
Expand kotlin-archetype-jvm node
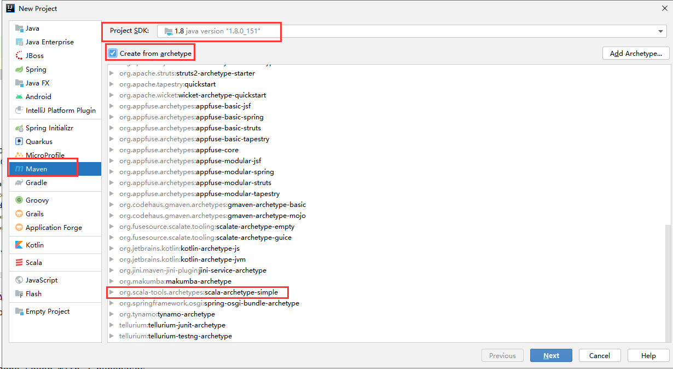tap(112, 260)
